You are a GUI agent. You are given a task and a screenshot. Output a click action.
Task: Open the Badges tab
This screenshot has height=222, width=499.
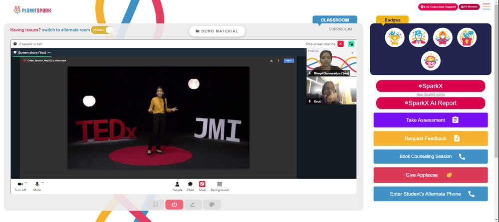tap(392, 20)
